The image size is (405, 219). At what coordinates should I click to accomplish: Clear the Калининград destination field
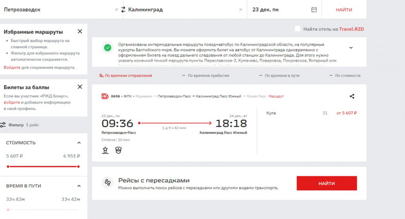pyautogui.click(x=241, y=10)
